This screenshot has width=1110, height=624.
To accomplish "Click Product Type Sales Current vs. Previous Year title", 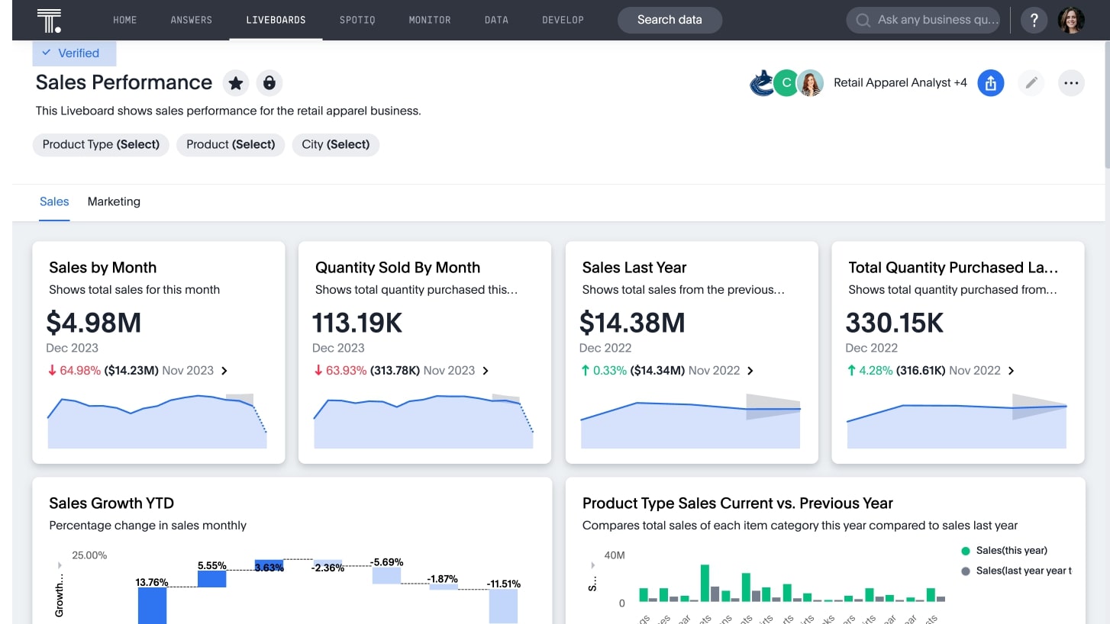I will pos(737,503).
